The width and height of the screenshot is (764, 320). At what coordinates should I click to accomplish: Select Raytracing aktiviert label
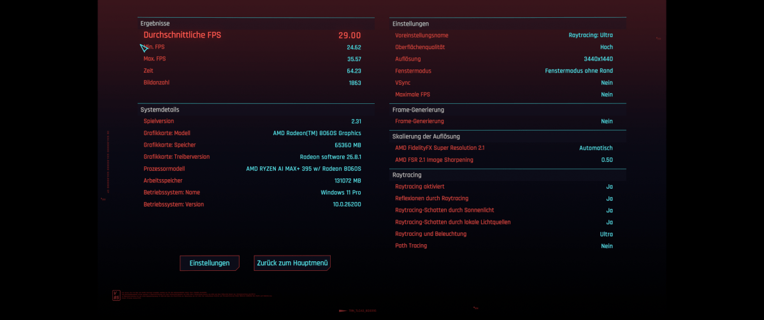(419, 187)
